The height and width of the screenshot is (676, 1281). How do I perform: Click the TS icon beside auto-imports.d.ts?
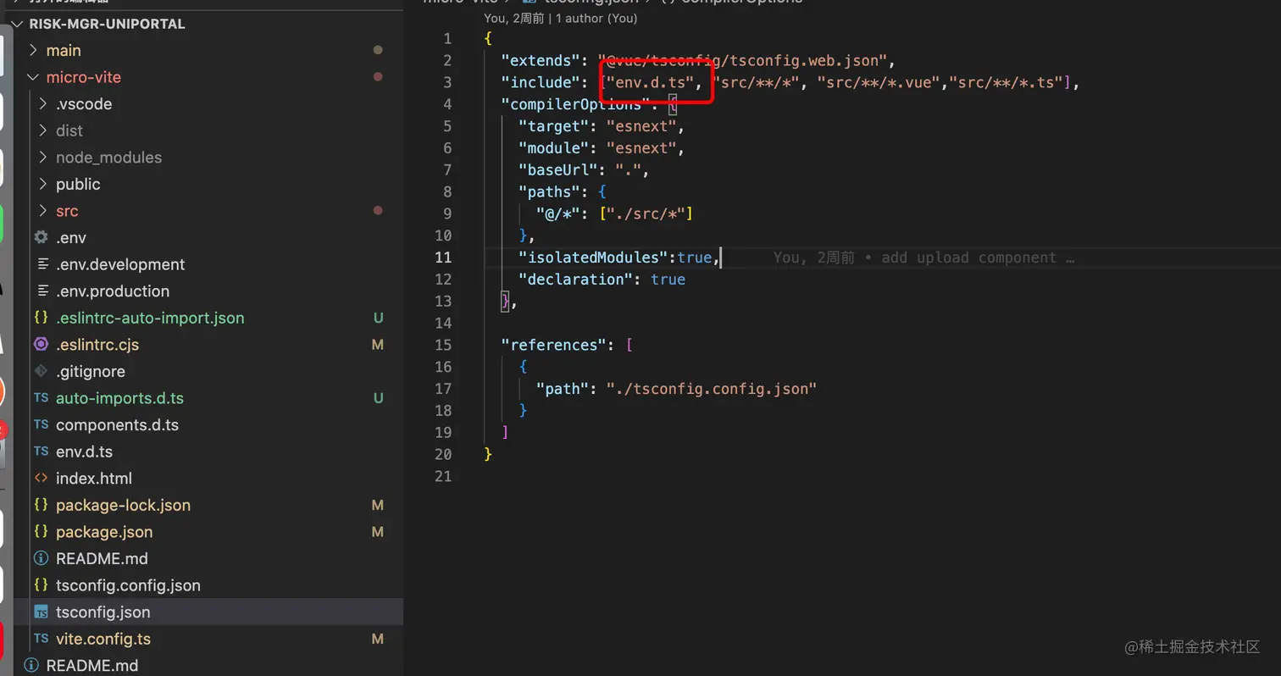(41, 398)
